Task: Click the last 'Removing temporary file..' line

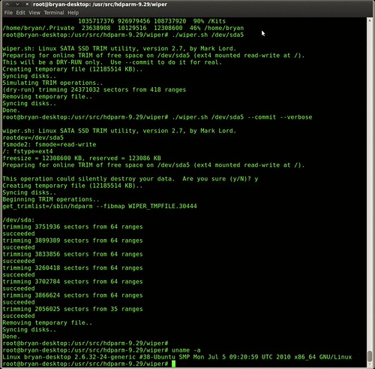Action: 47,322
